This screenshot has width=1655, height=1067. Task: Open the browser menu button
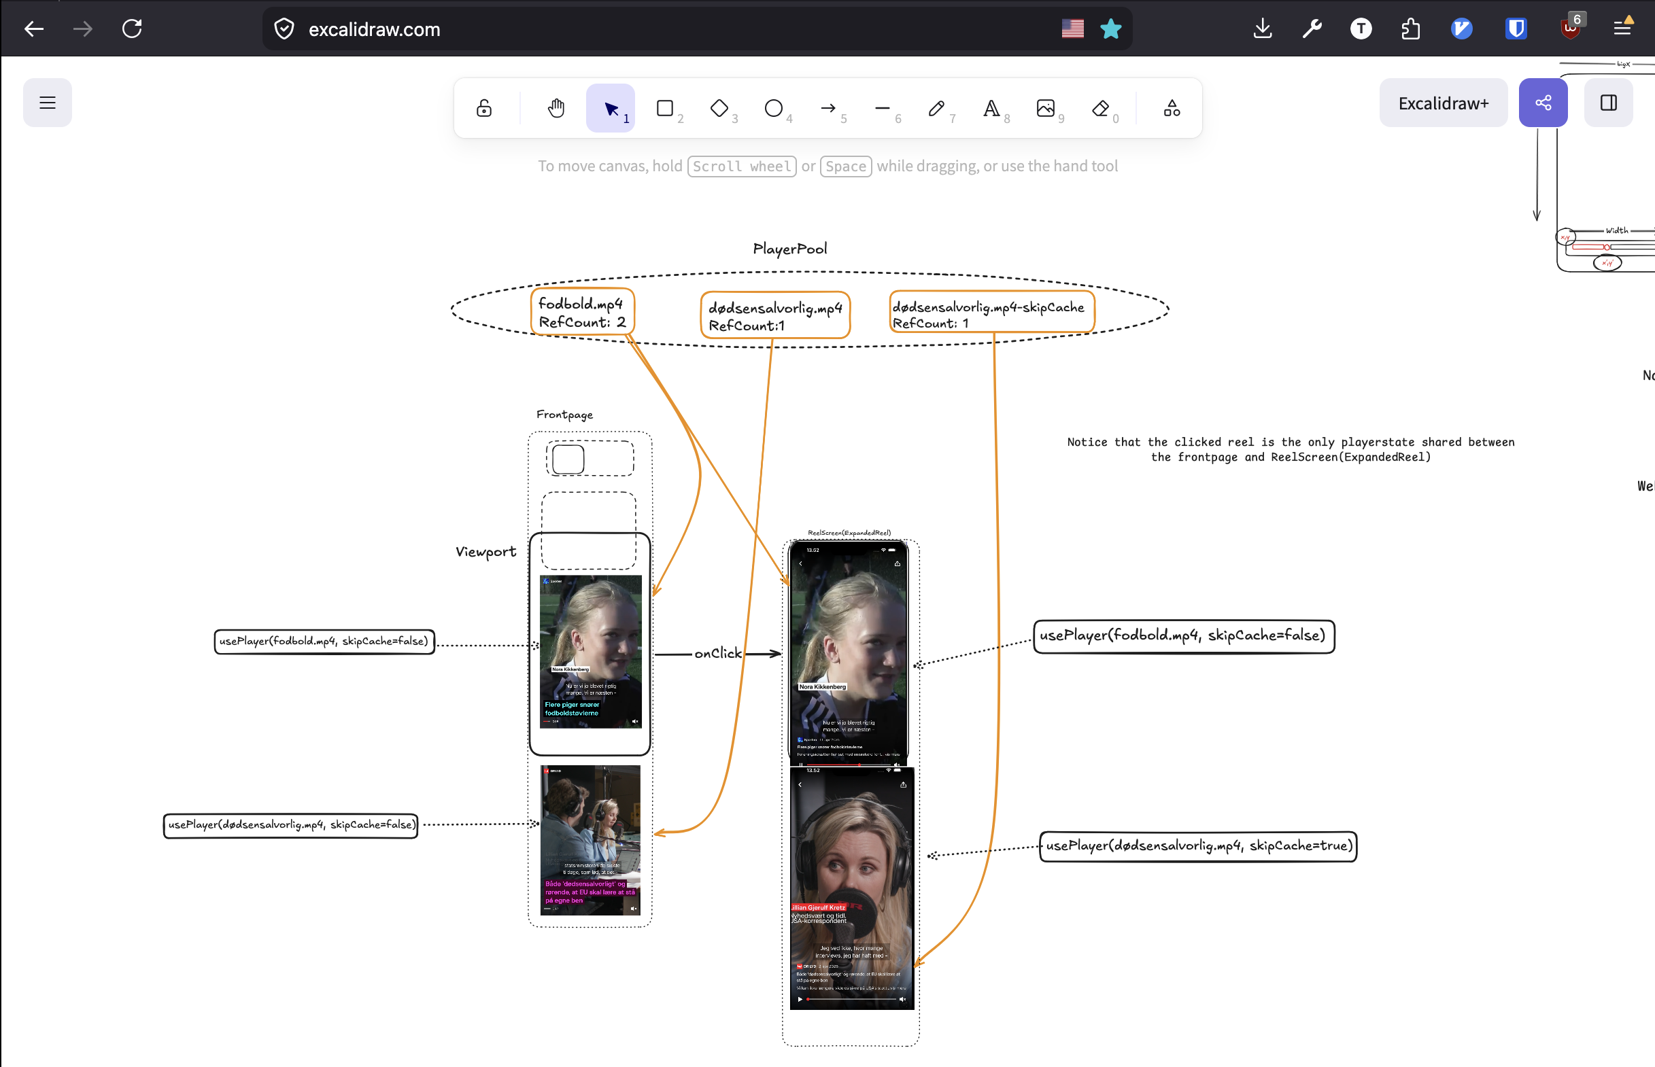click(1622, 29)
